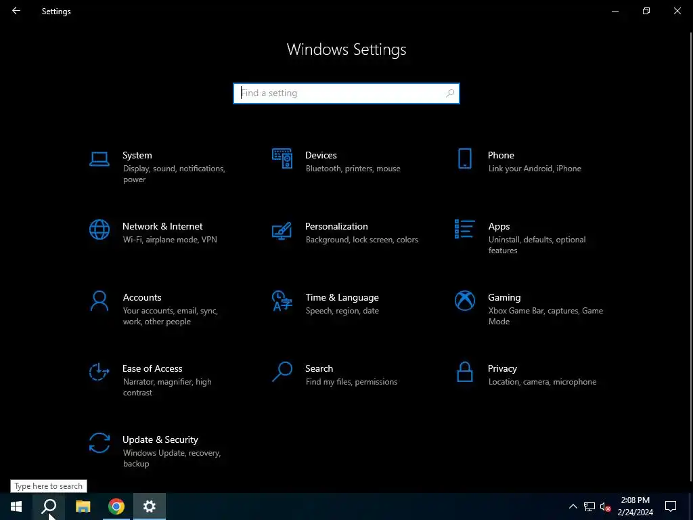
Task: Open the Personalization heading link
Action: tap(336, 226)
